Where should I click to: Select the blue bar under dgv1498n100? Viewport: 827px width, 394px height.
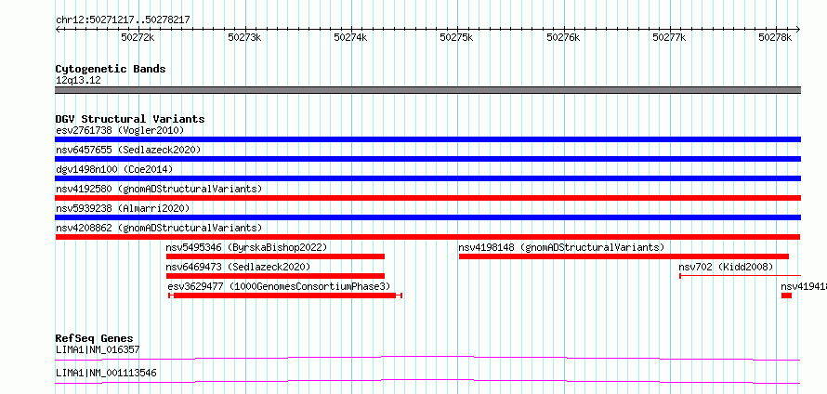tap(427, 178)
